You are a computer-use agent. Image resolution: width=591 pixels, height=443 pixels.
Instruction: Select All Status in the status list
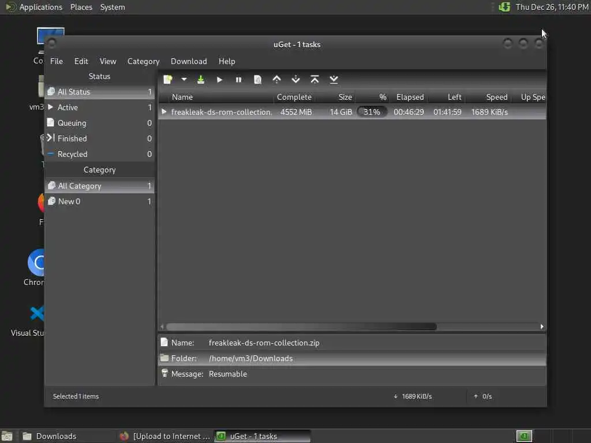[x=99, y=92]
